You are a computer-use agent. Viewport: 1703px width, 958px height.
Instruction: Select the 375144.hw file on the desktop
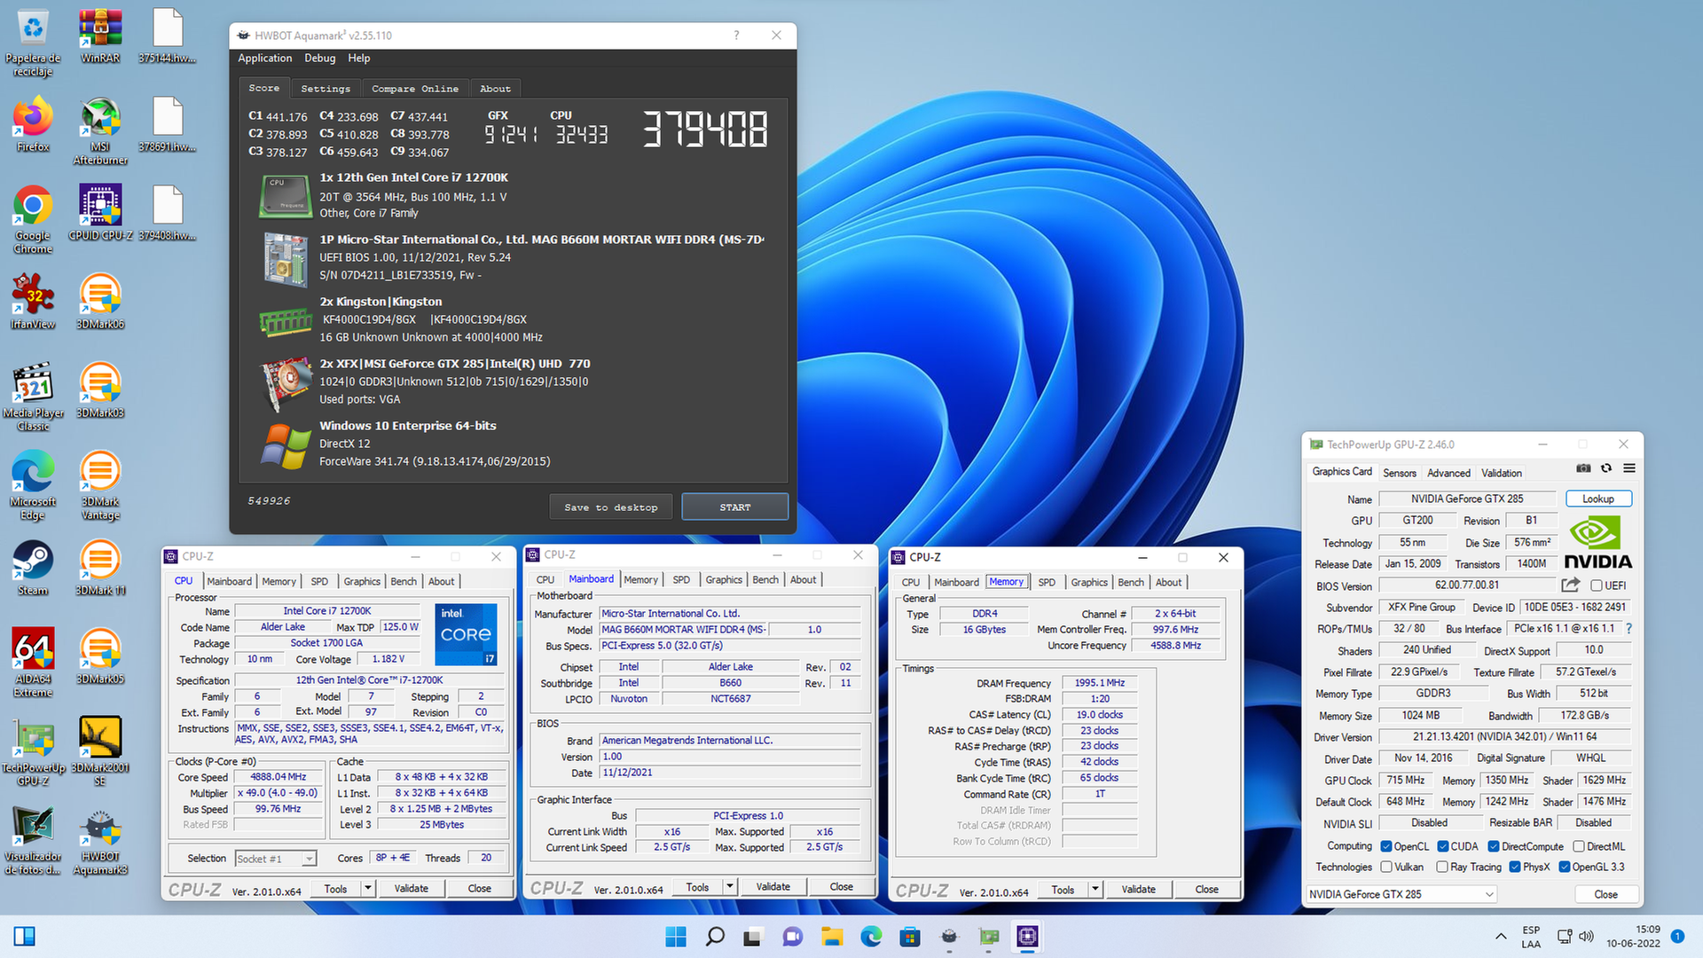click(168, 36)
